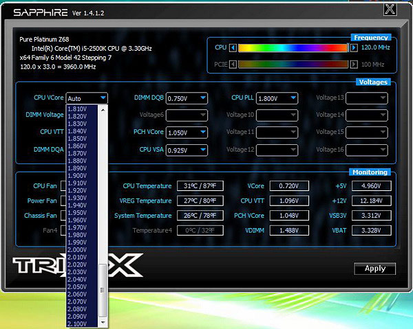Choose 1.900V from the VCore list

click(x=82, y=176)
